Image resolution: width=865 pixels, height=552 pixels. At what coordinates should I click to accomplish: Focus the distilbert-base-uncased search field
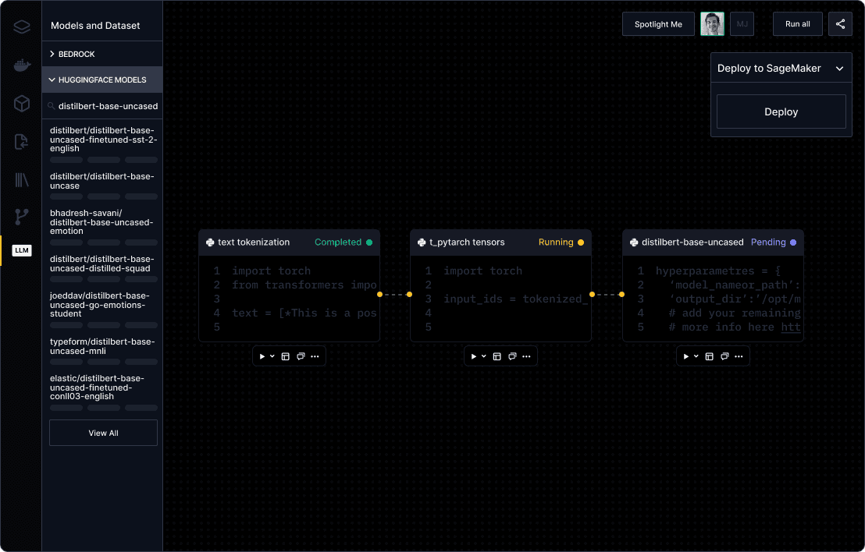coord(102,106)
